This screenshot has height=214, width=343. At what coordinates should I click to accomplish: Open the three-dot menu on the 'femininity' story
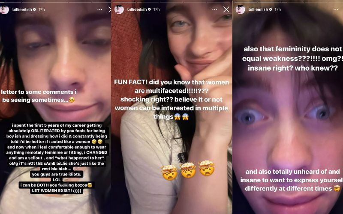336,9
